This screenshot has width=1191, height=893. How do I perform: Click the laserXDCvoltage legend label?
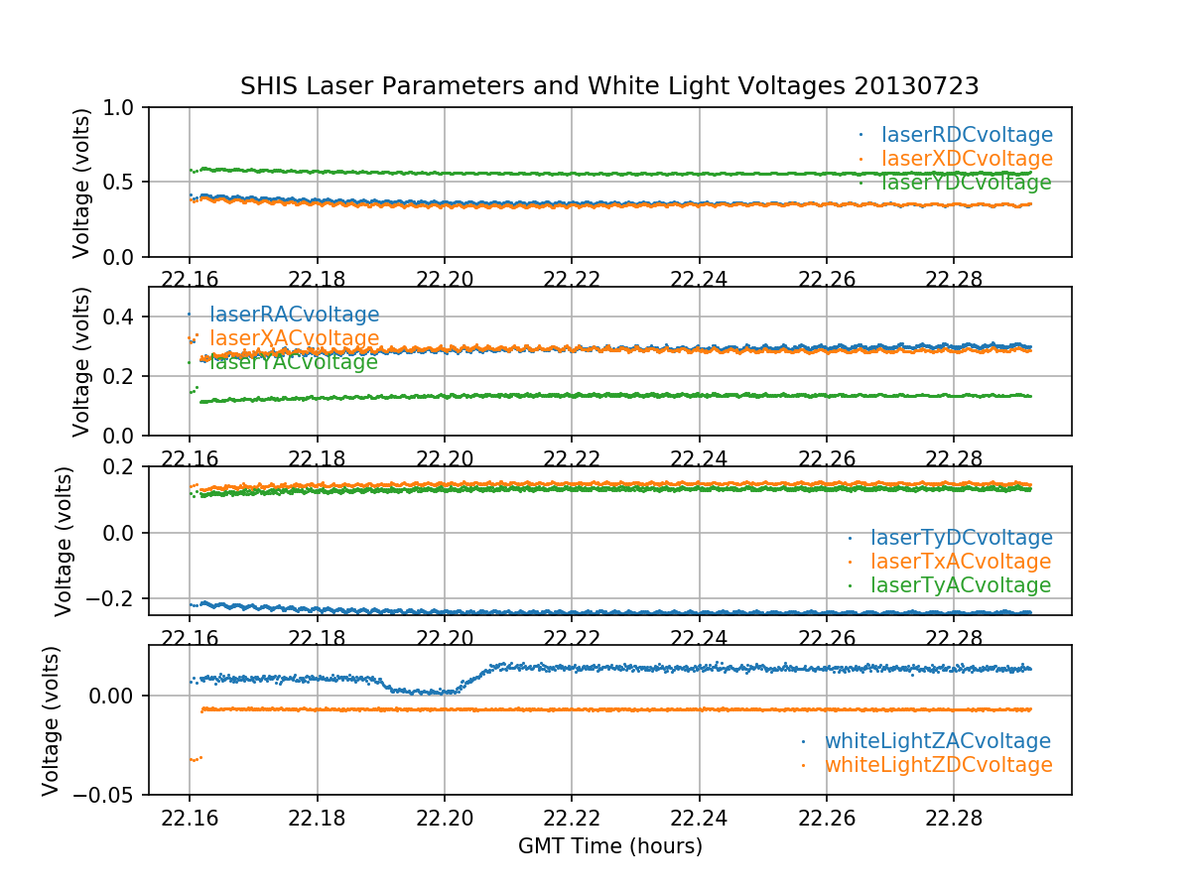[967, 159]
